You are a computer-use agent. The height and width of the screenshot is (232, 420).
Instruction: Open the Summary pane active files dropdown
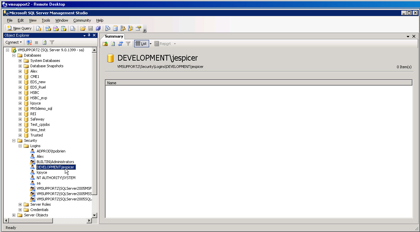point(408,36)
